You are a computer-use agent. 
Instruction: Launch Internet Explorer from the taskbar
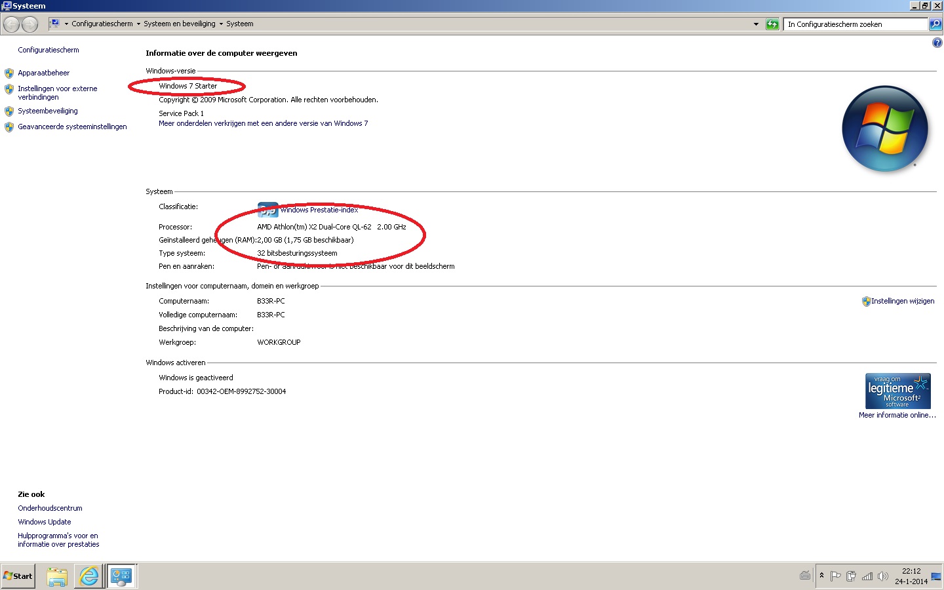[88, 576]
